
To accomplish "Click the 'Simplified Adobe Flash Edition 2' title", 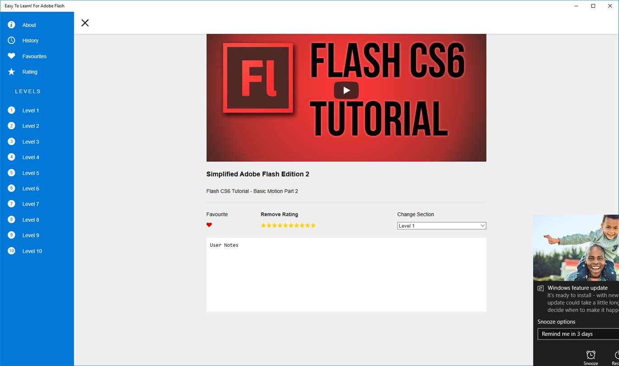I will point(258,174).
